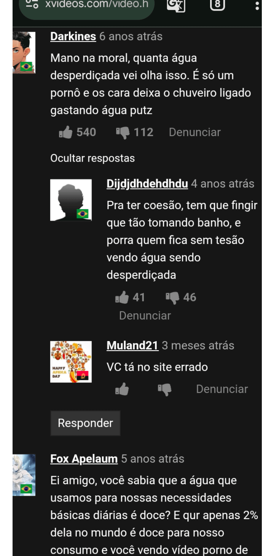Select the xvideos.com address bar URL
274x556 pixels.
[95, 5]
